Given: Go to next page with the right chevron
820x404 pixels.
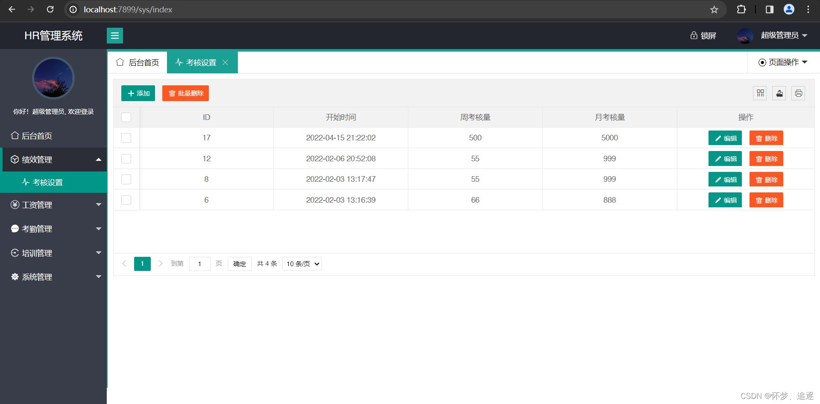Looking at the screenshot, I should 161,264.
